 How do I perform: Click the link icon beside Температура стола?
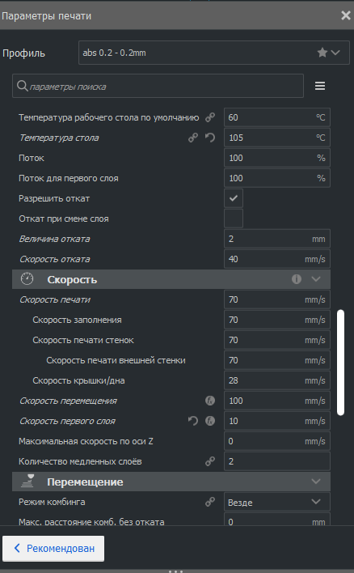pyautogui.click(x=193, y=138)
